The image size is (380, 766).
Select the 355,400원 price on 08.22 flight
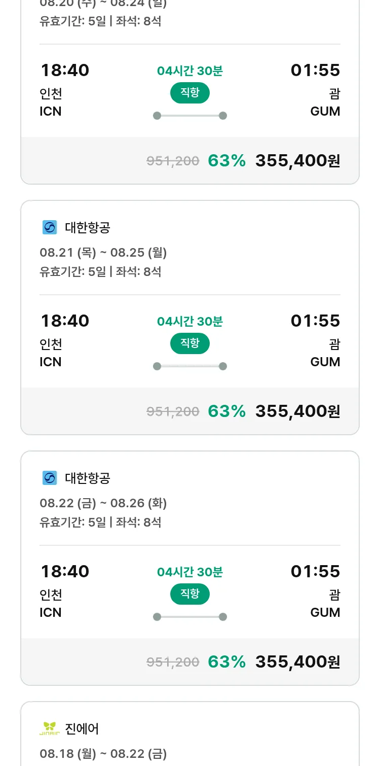coord(297,661)
